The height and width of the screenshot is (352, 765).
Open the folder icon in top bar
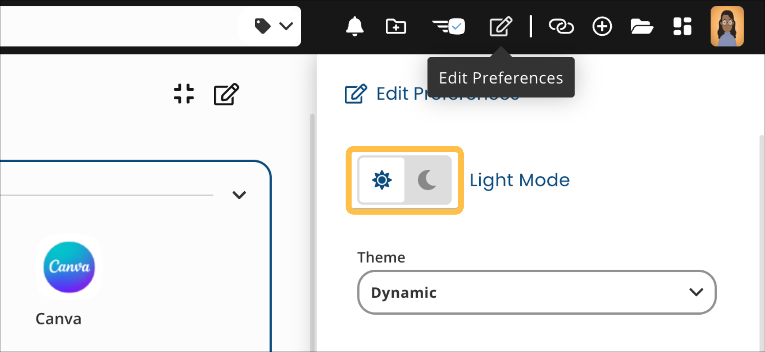point(642,27)
